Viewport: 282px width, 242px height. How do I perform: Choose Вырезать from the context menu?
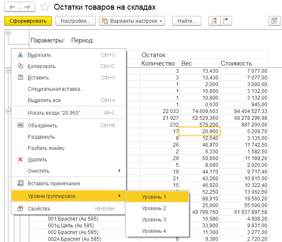coord(68,55)
